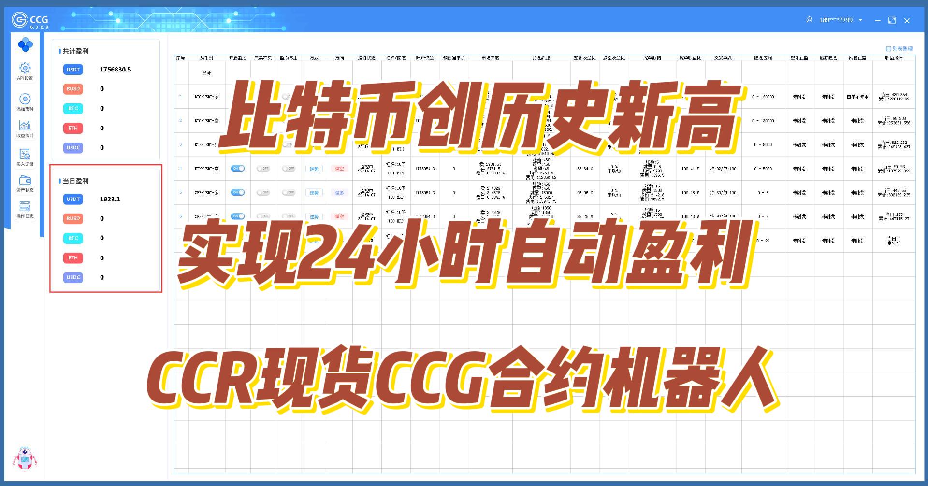The image size is (928, 486).
Task: Close the CCG window
Action: [x=907, y=20]
